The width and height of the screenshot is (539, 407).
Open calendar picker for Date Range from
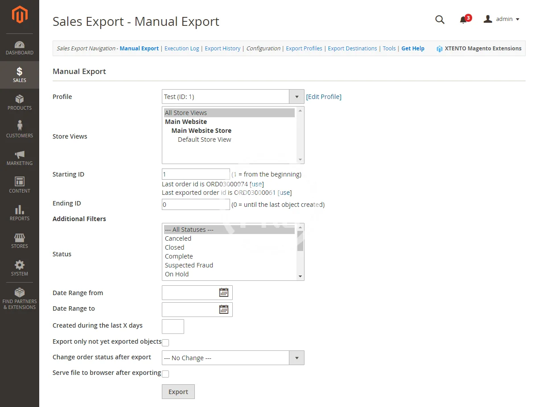click(x=224, y=293)
